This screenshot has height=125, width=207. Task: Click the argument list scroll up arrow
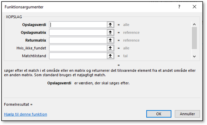click(194, 25)
